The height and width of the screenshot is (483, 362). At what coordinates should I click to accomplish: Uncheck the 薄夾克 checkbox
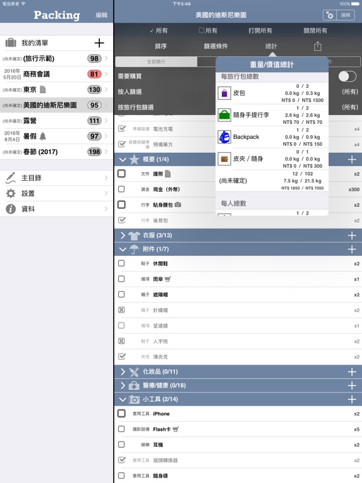tap(121, 357)
